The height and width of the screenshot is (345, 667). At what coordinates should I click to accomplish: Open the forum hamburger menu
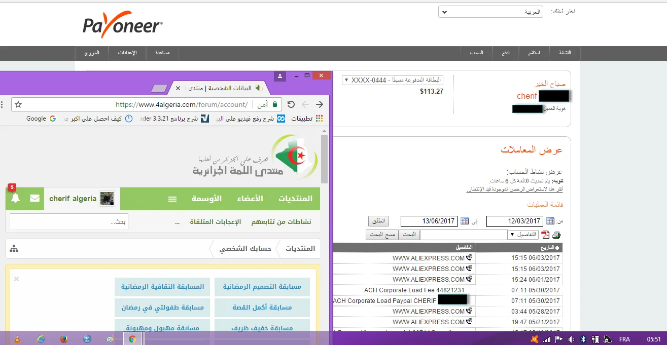point(172,199)
